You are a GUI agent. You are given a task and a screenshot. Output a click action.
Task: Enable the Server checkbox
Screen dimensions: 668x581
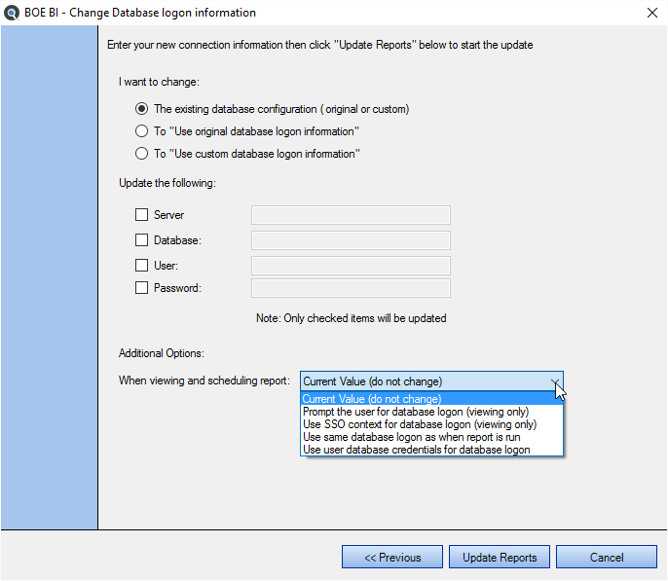(x=141, y=214)
